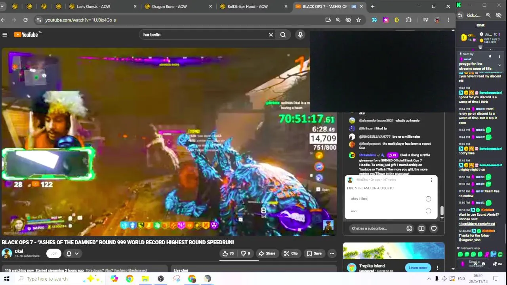Open media controls music-note icon

point(425,20)
